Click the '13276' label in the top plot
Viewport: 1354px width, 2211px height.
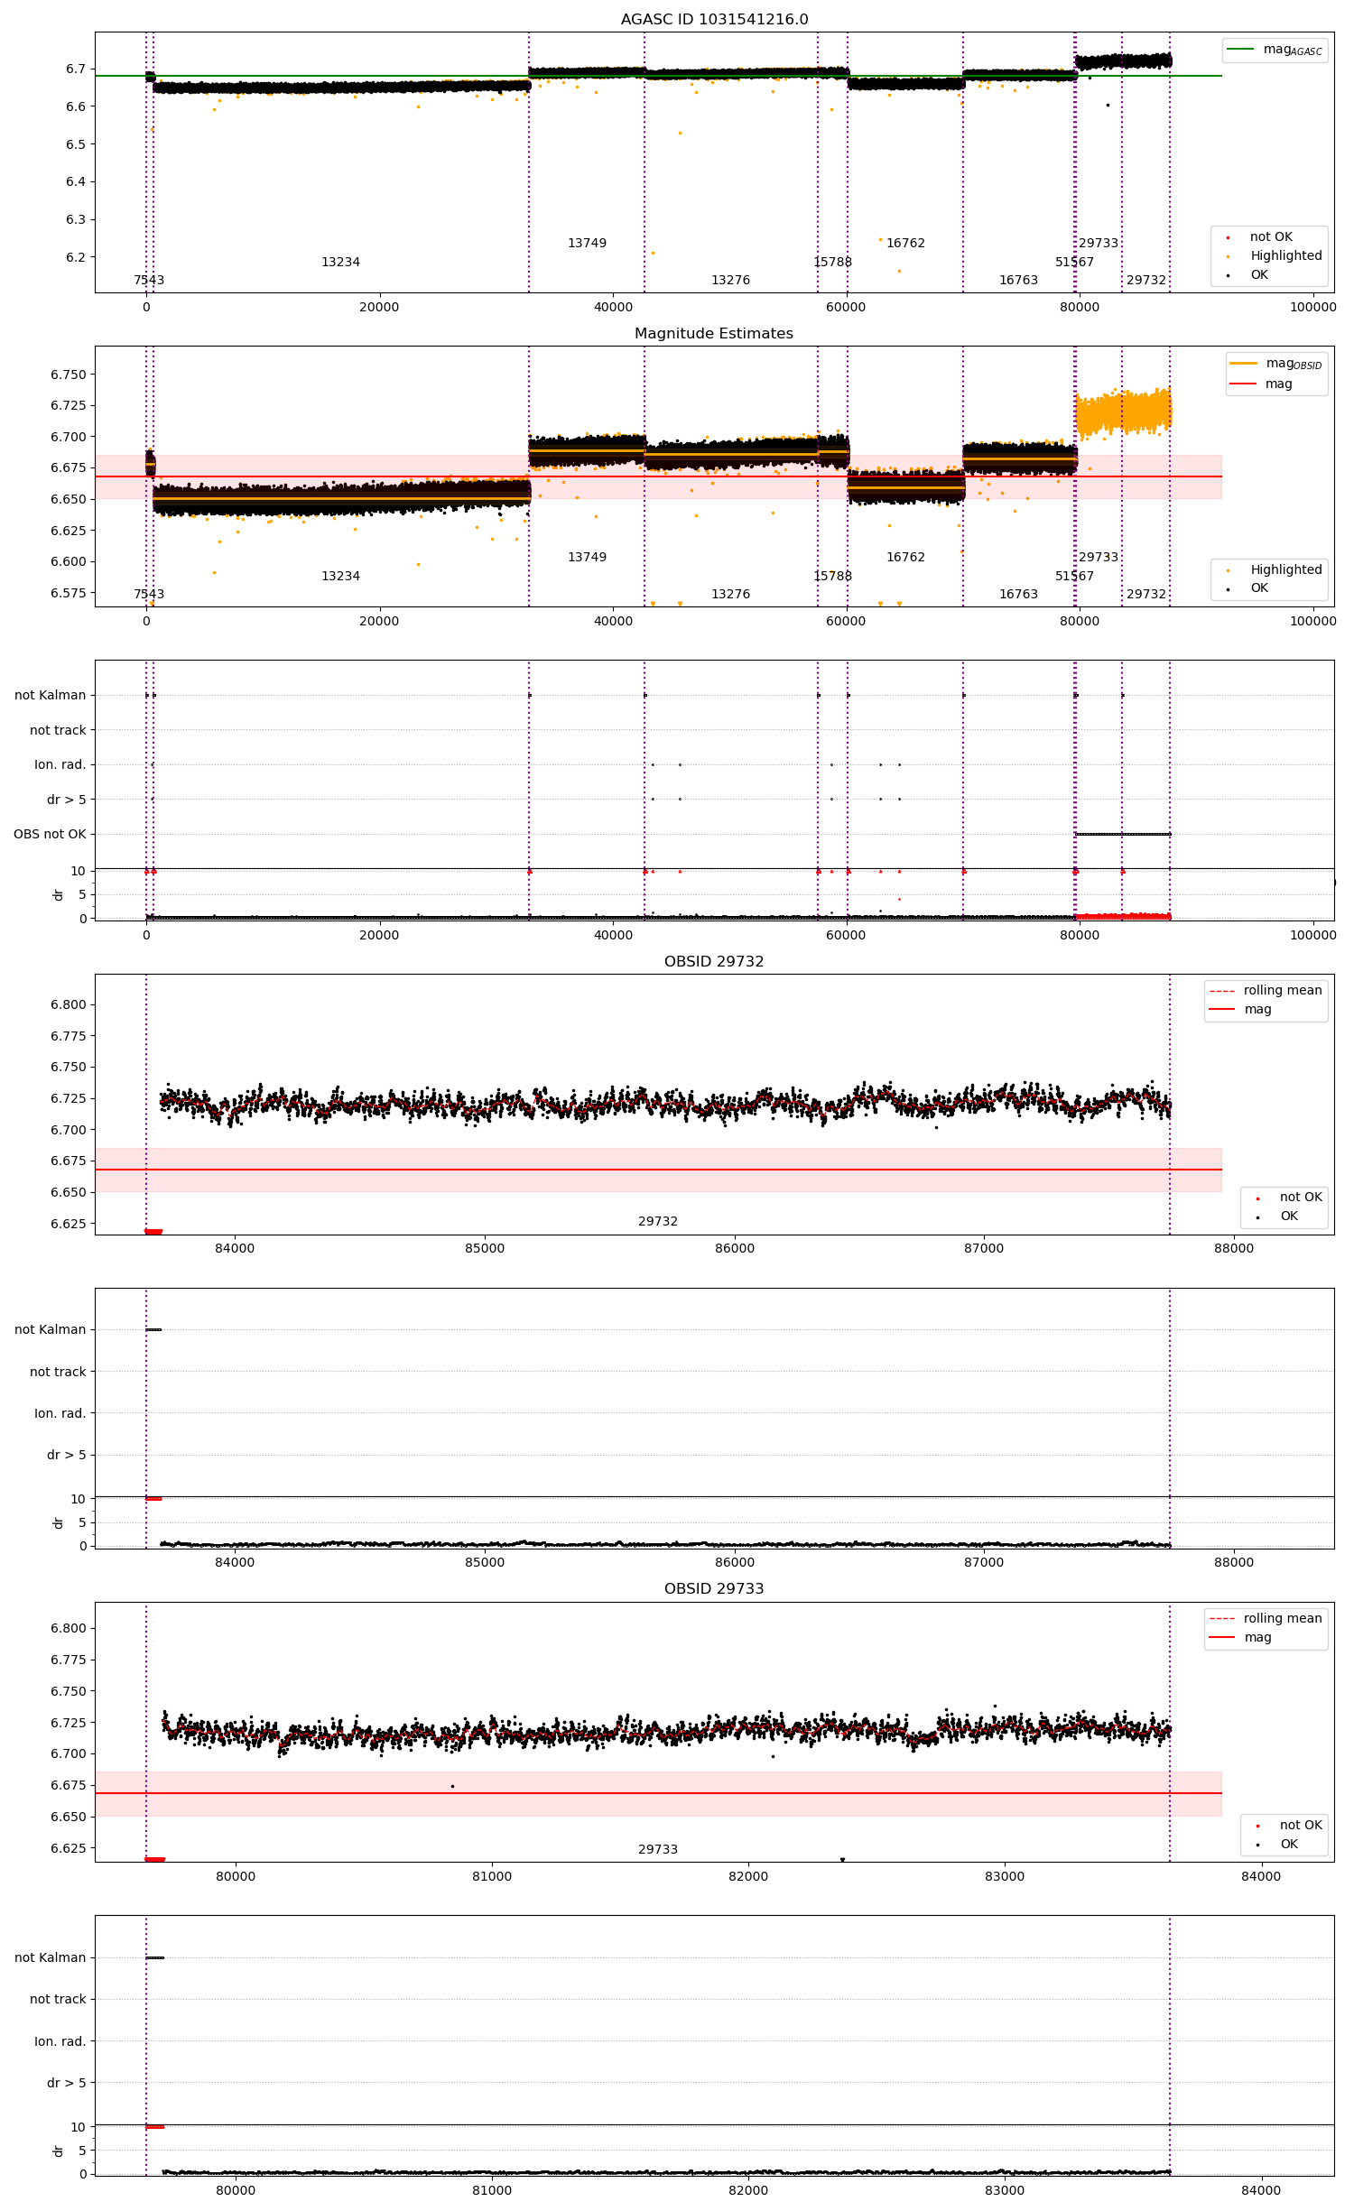pos(730,280)
